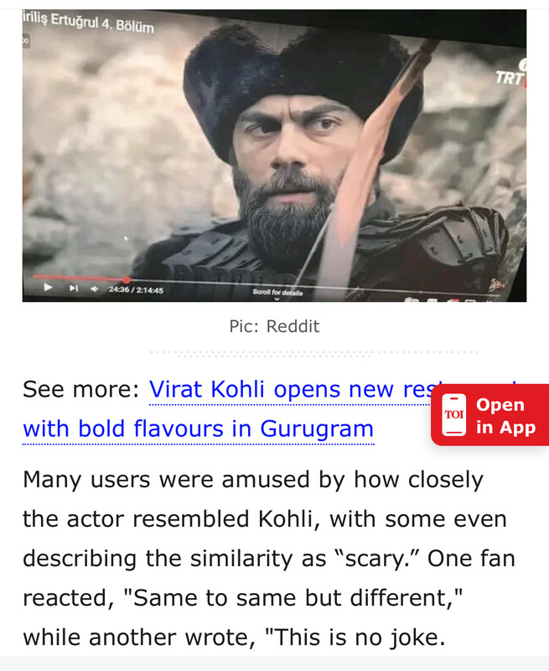Click the speaker volume icon in the video

tap(95, 289)
